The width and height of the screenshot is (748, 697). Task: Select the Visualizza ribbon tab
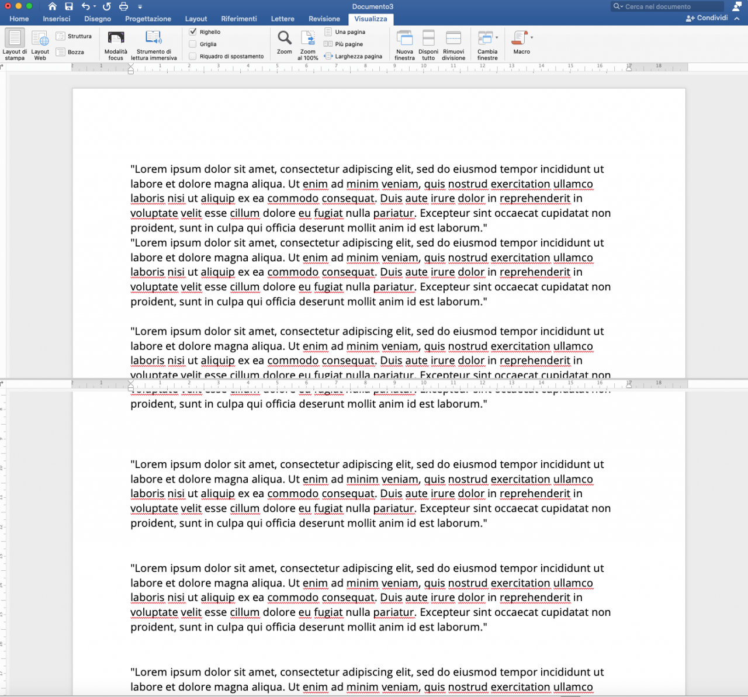(371, 19)
